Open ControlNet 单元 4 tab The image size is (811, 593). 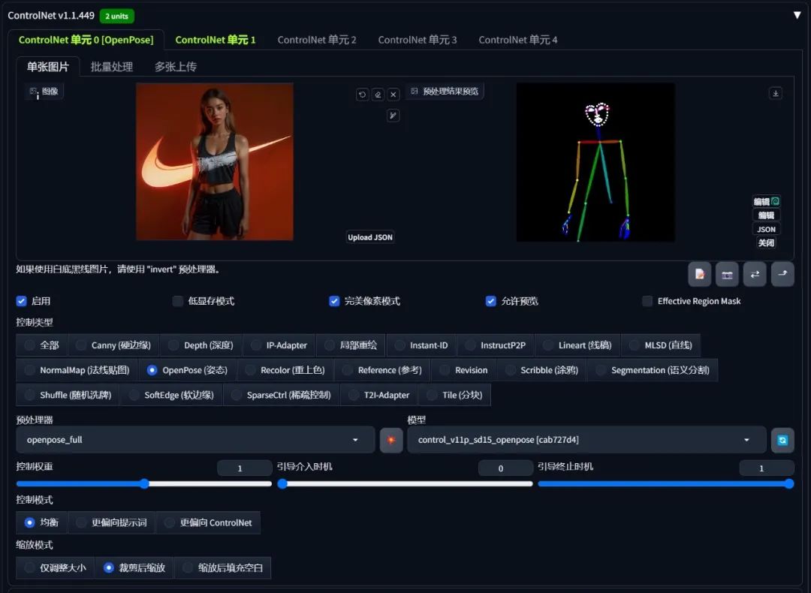click(x=517, y=40)
